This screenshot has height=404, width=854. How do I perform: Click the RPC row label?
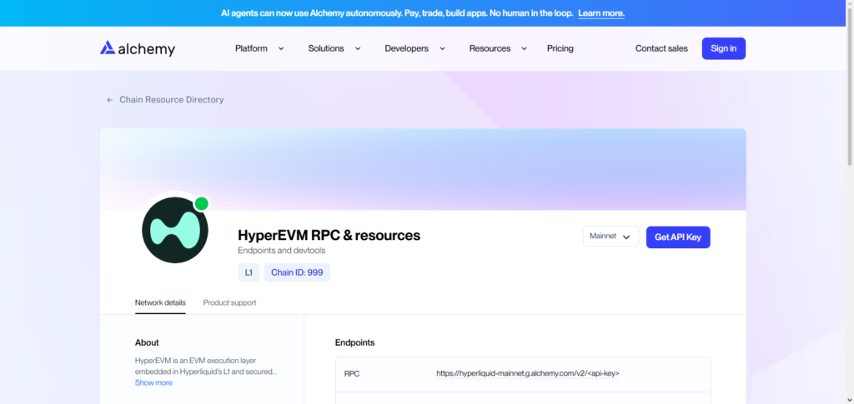pos(352,373)
